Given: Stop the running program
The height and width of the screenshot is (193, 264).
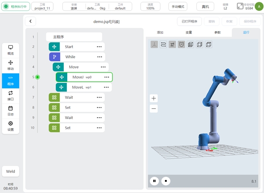Looking at the screenshot, I should tap(165, 180).
